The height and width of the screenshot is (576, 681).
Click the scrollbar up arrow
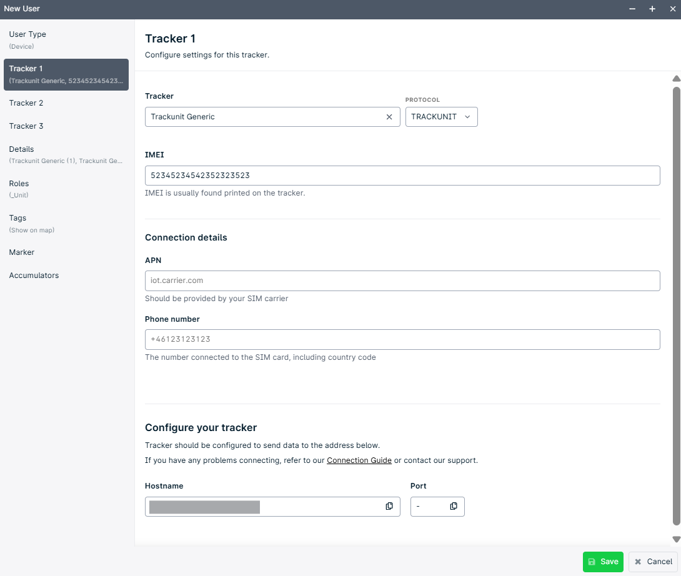(x=676, y=79)
